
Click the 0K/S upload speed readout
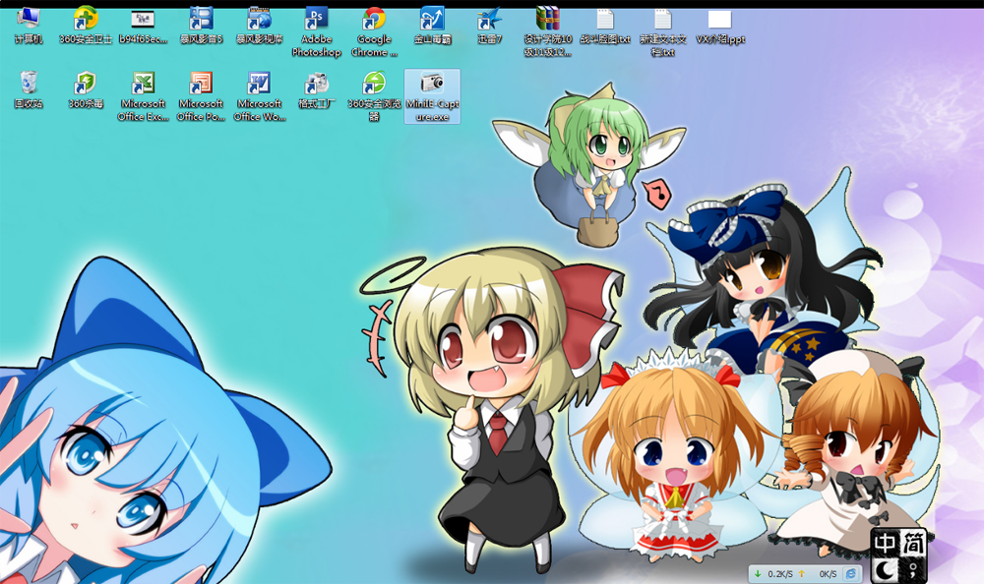point(828,574)
